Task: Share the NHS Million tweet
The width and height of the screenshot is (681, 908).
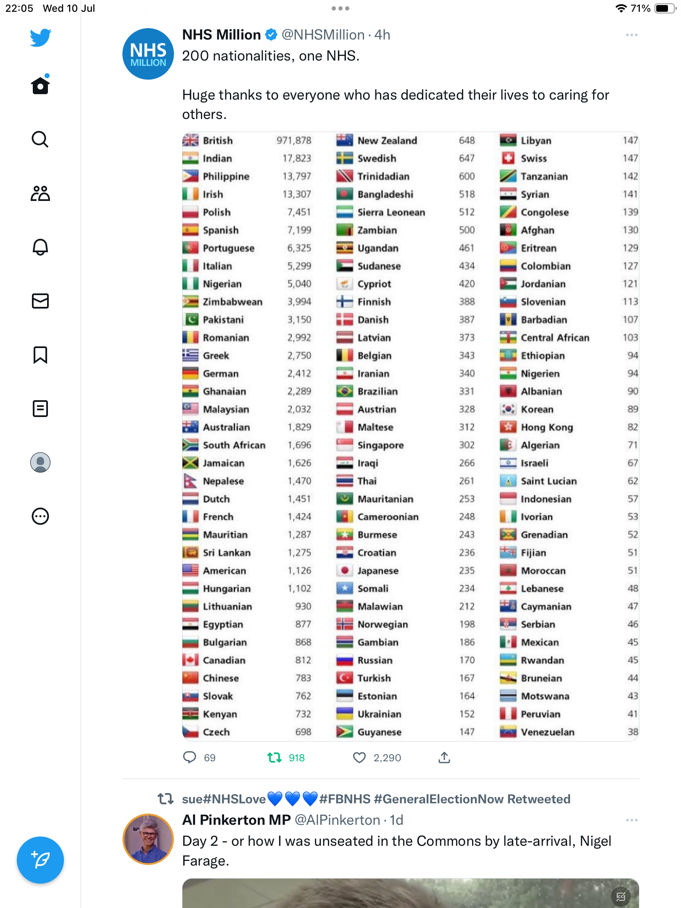Action: pos(444,758)
